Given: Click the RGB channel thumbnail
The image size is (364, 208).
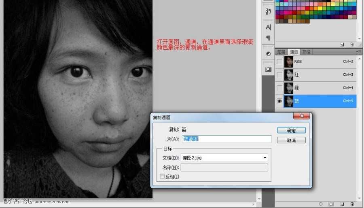Looking at the screenshot, I should click(289, 62).
